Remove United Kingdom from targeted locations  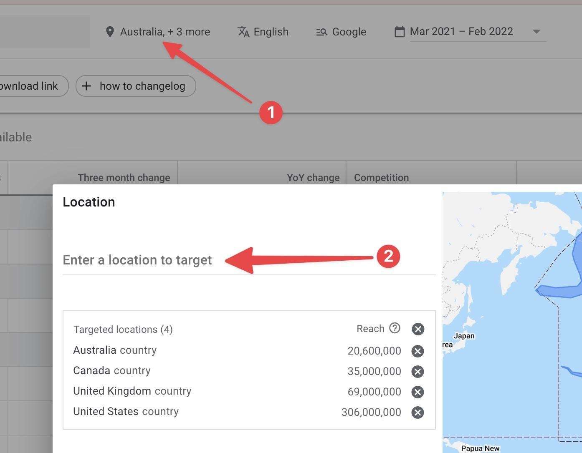(x=418, y=392)
